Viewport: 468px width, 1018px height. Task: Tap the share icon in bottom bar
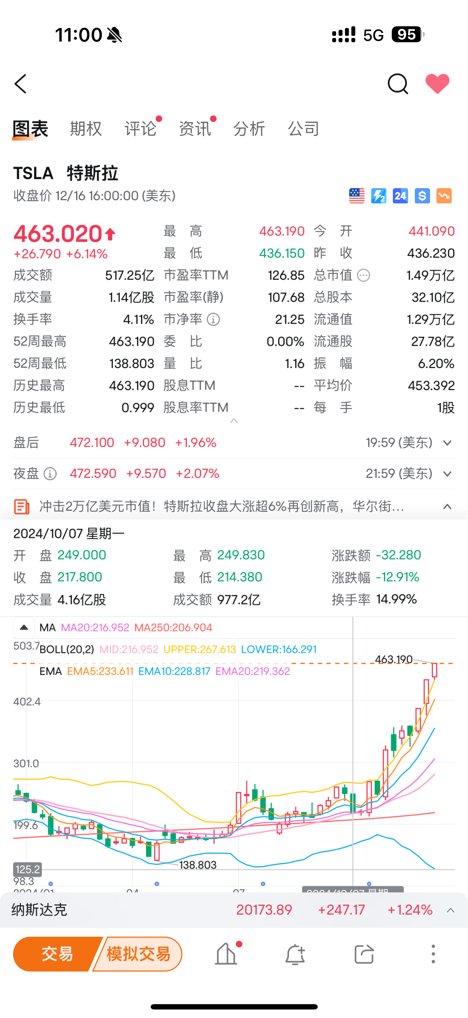(364, 954)
